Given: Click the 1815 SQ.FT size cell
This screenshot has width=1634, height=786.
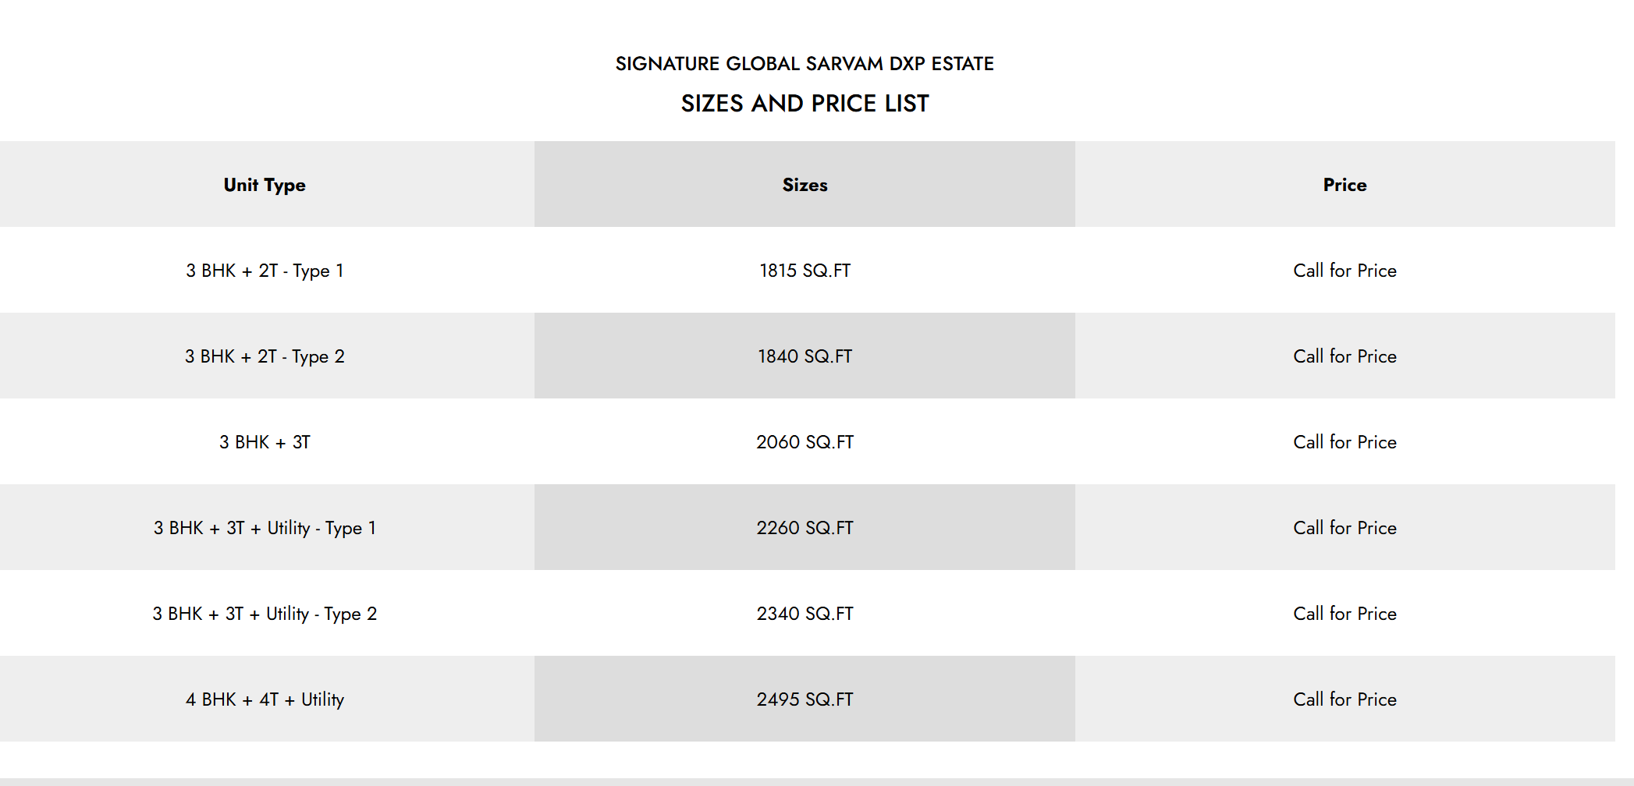Looking at the screenshot, I should [x=805, y=271].
